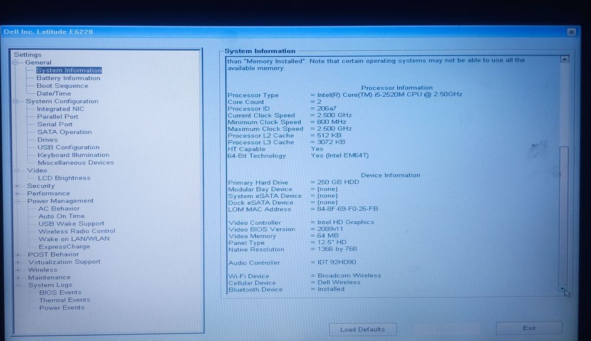Open BIOS Events log
The image size is (591, 341).
tap(60, 293)
